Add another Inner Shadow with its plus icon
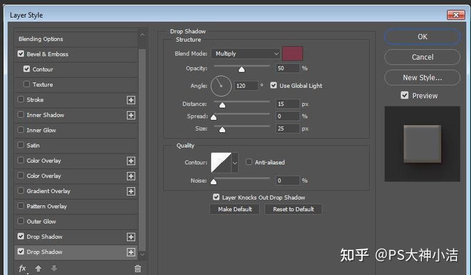 click(x=131, y=115)
